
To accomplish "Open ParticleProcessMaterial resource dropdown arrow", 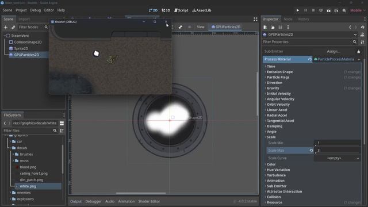I will tap(359, 59).
